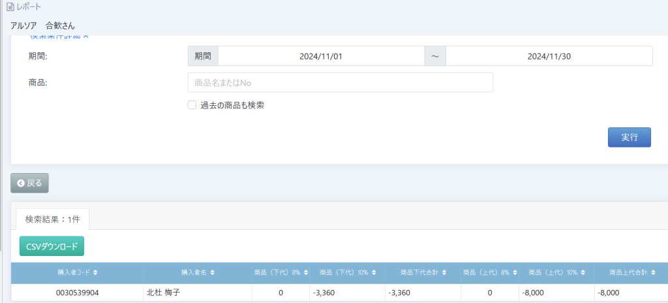The height and width of the screenshot is (303, 668).
Task: Click the back arrow icon on 戻る
Action: coord(21,183)
